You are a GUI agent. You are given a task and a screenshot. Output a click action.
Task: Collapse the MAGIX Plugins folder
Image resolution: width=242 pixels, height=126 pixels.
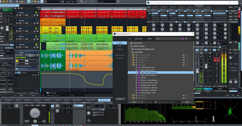click(129, 46)
